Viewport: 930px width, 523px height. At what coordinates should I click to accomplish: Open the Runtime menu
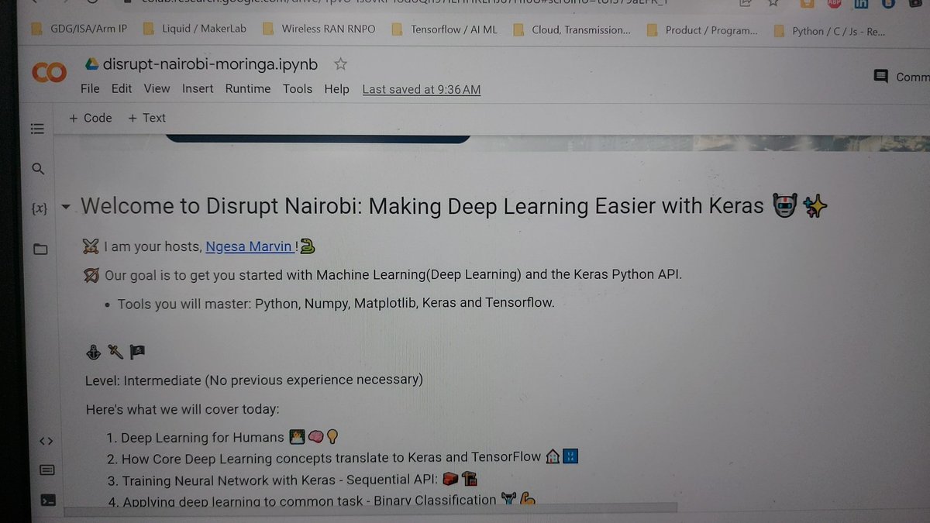[x=248, y=88]
